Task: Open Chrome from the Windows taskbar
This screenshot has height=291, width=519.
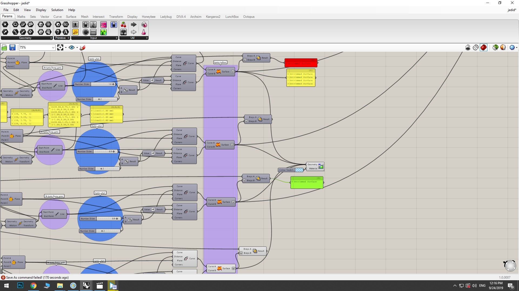Action: (34, 286)
